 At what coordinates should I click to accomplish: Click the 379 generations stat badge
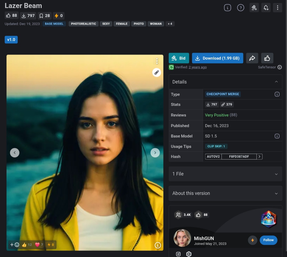tap(227, 104)
